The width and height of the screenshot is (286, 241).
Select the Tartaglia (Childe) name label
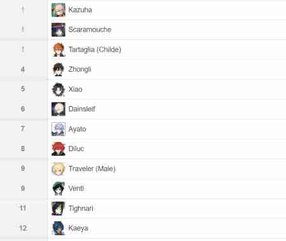[x=95, y=50]
